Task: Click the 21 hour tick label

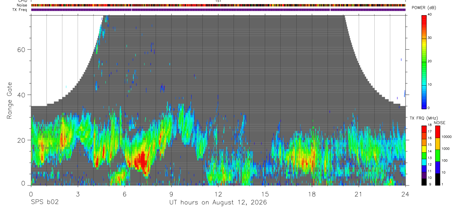Action: pos(359,194)
